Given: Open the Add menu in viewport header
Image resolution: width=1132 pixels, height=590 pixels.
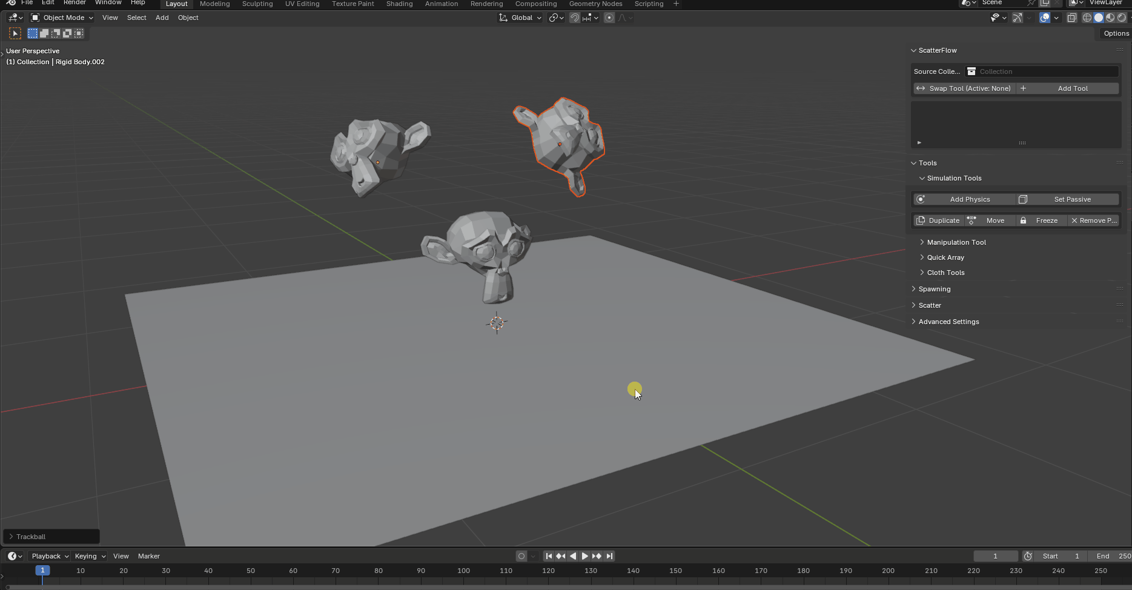Looking at the screenshot, I should click(x=162, y=18).
